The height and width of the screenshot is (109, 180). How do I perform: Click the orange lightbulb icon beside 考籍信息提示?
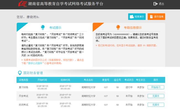point(118,28)
